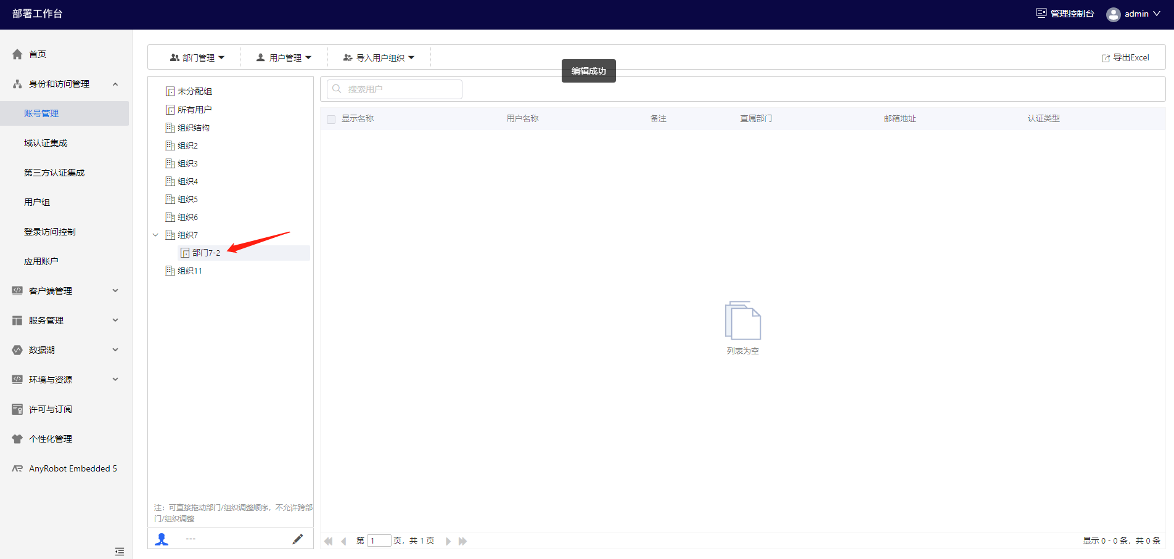Viewport: 1174px width, 559px height.
Task: Expand the 环境与资源 section chevron
Action: pyautogui.click(x=115, y=380)
